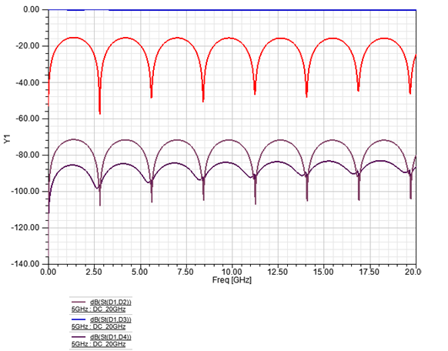Screen dimensions: 448x351
Task: Click the 2.50 frequency tick label
Action: 94,272
